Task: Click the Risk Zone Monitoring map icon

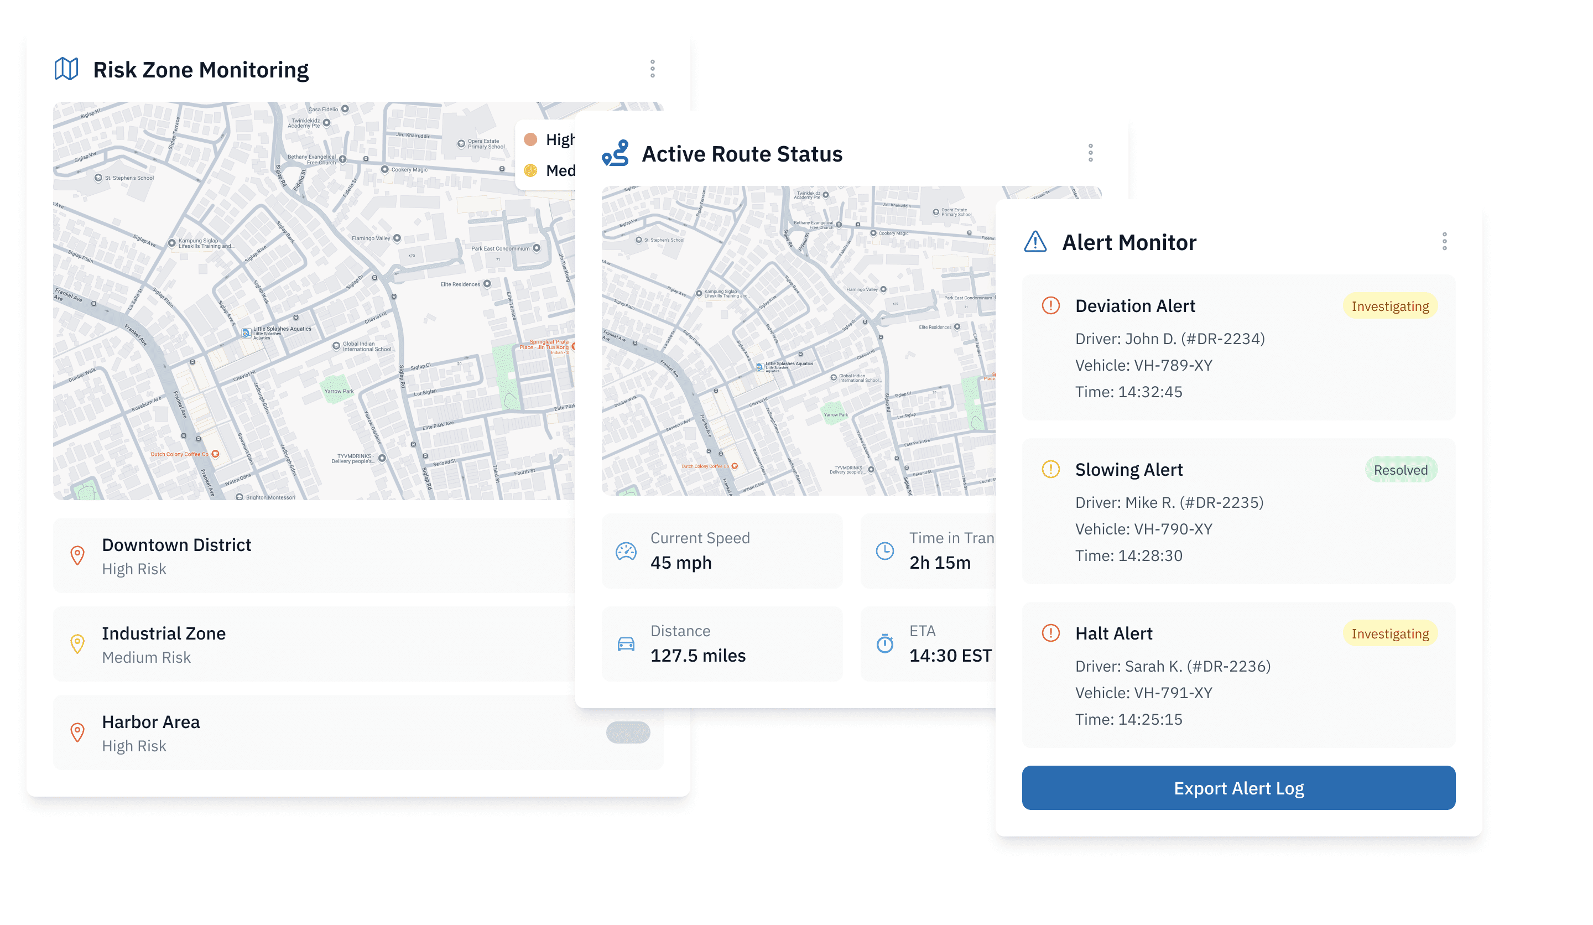Action: coord(66,69)
